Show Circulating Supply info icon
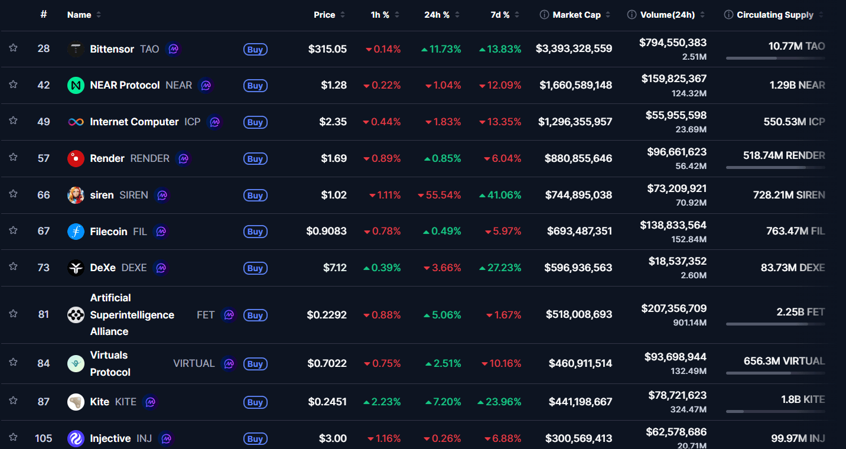The image size is (846, 449). 728,15
